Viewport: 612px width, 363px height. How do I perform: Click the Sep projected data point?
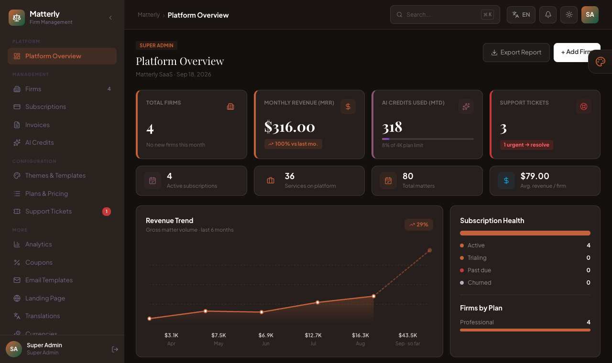tap(429, 250)
